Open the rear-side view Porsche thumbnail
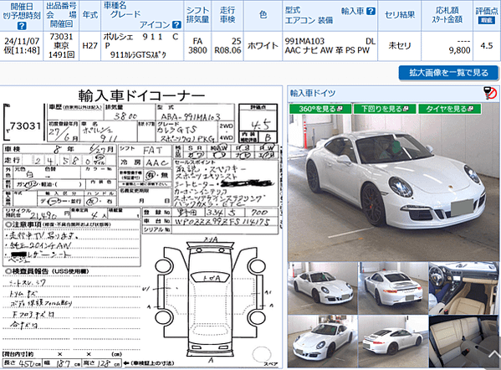The width and height of the screenshot is (501, 370). click(x=393, y=342)
